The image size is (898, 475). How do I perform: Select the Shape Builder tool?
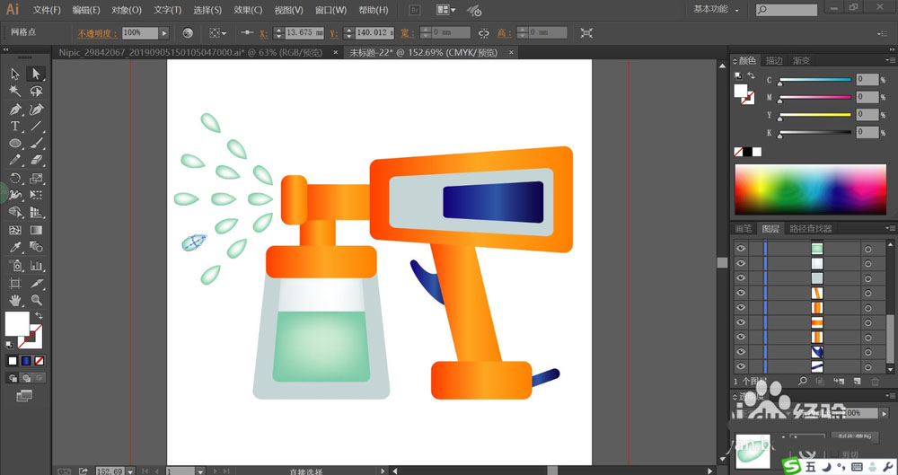tap(15, 213)
